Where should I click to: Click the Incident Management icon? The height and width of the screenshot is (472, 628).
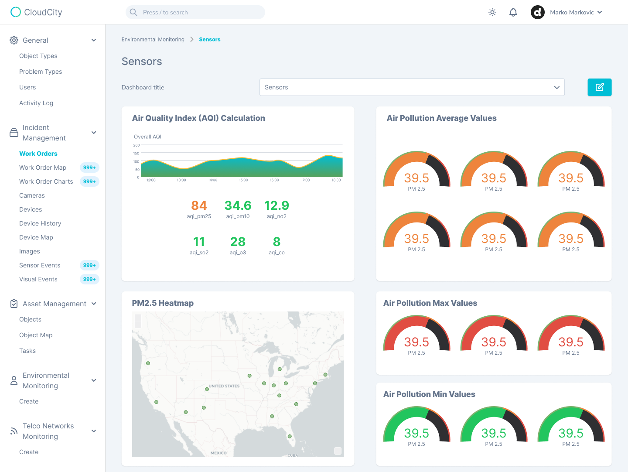tap(14, 133)
